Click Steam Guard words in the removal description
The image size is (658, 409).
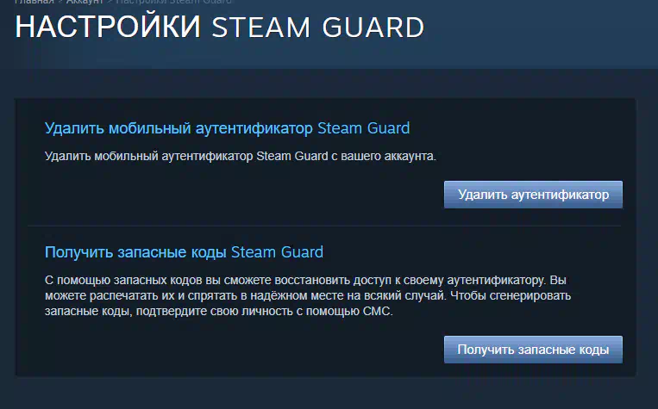(292, 157)
